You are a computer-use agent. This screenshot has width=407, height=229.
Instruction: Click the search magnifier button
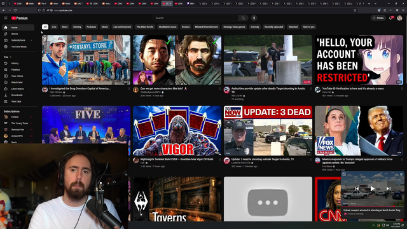(x=243, y=18)
